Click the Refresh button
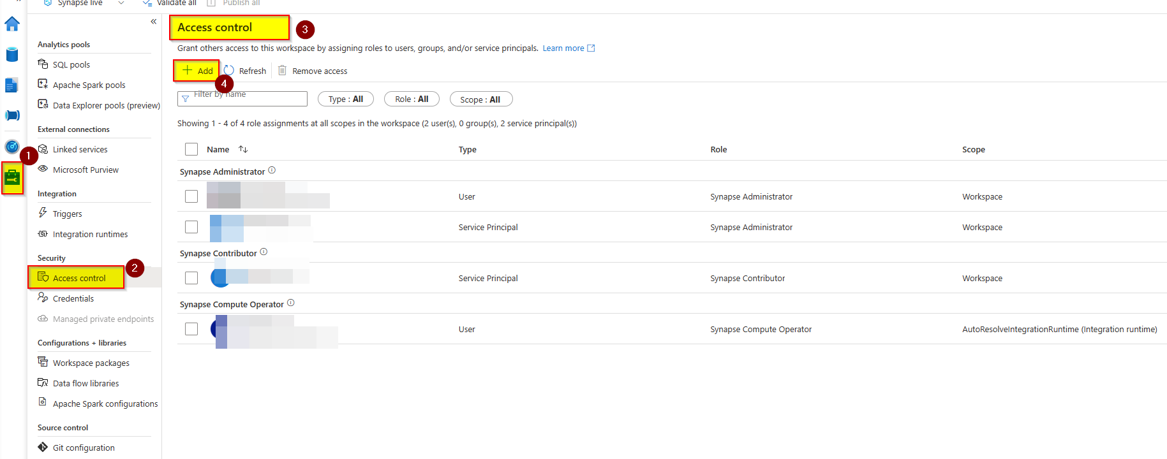This screenshot has height=459, width=1167. tap(245, 71)
